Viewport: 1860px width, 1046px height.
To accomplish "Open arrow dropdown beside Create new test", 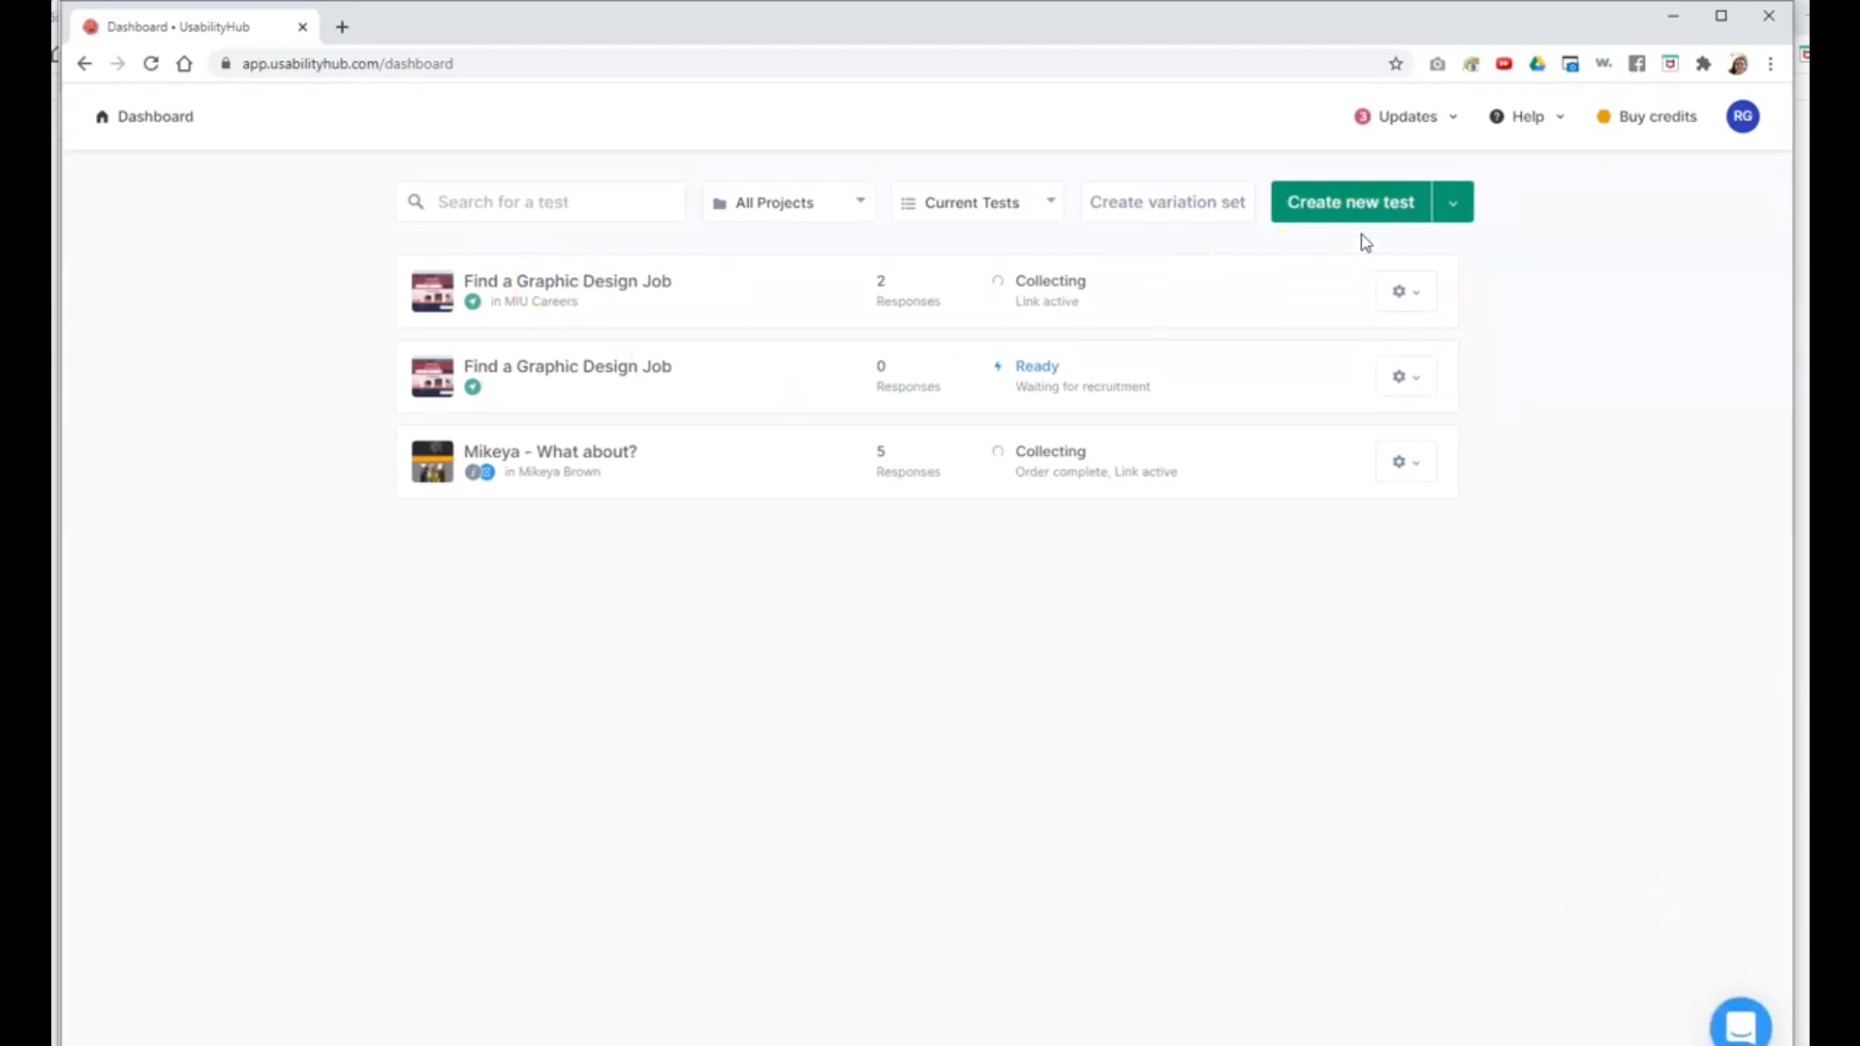I will 1452,202.
